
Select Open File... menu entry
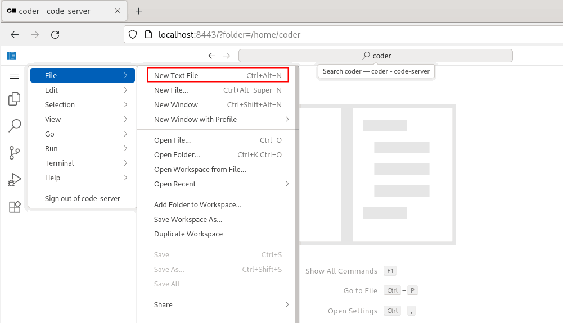pyautogui.click(x=218, y=140)
